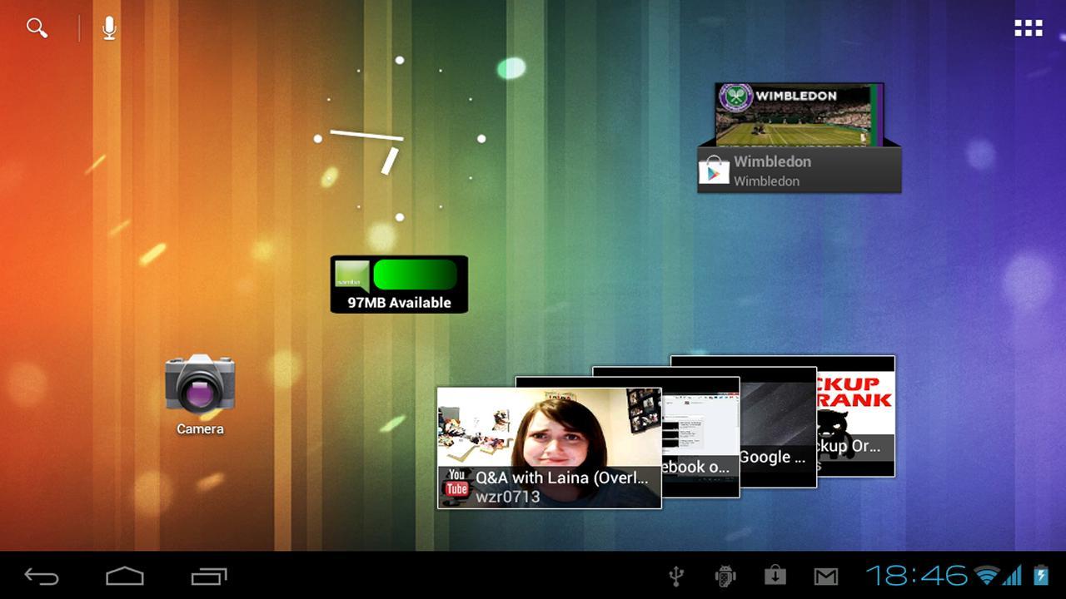Viewport: 1066px width, 599px height.
Task: Open the Gmail notification icon
Action: click(x=825, y=576)
